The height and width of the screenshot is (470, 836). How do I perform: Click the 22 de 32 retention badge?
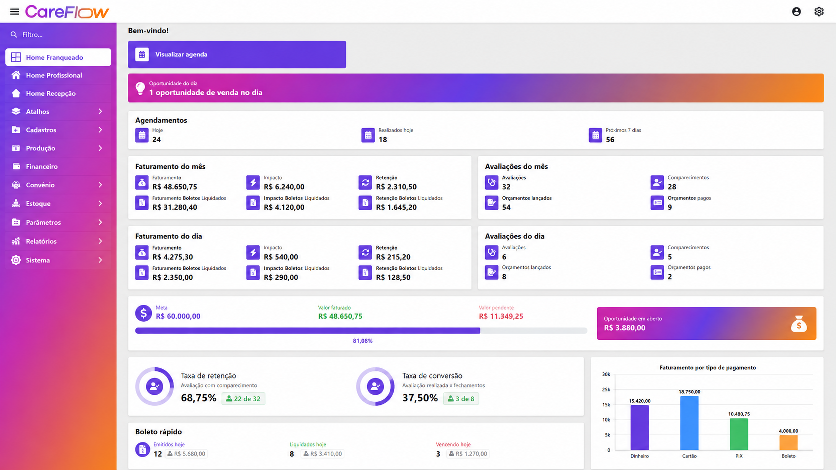(243, 399)
